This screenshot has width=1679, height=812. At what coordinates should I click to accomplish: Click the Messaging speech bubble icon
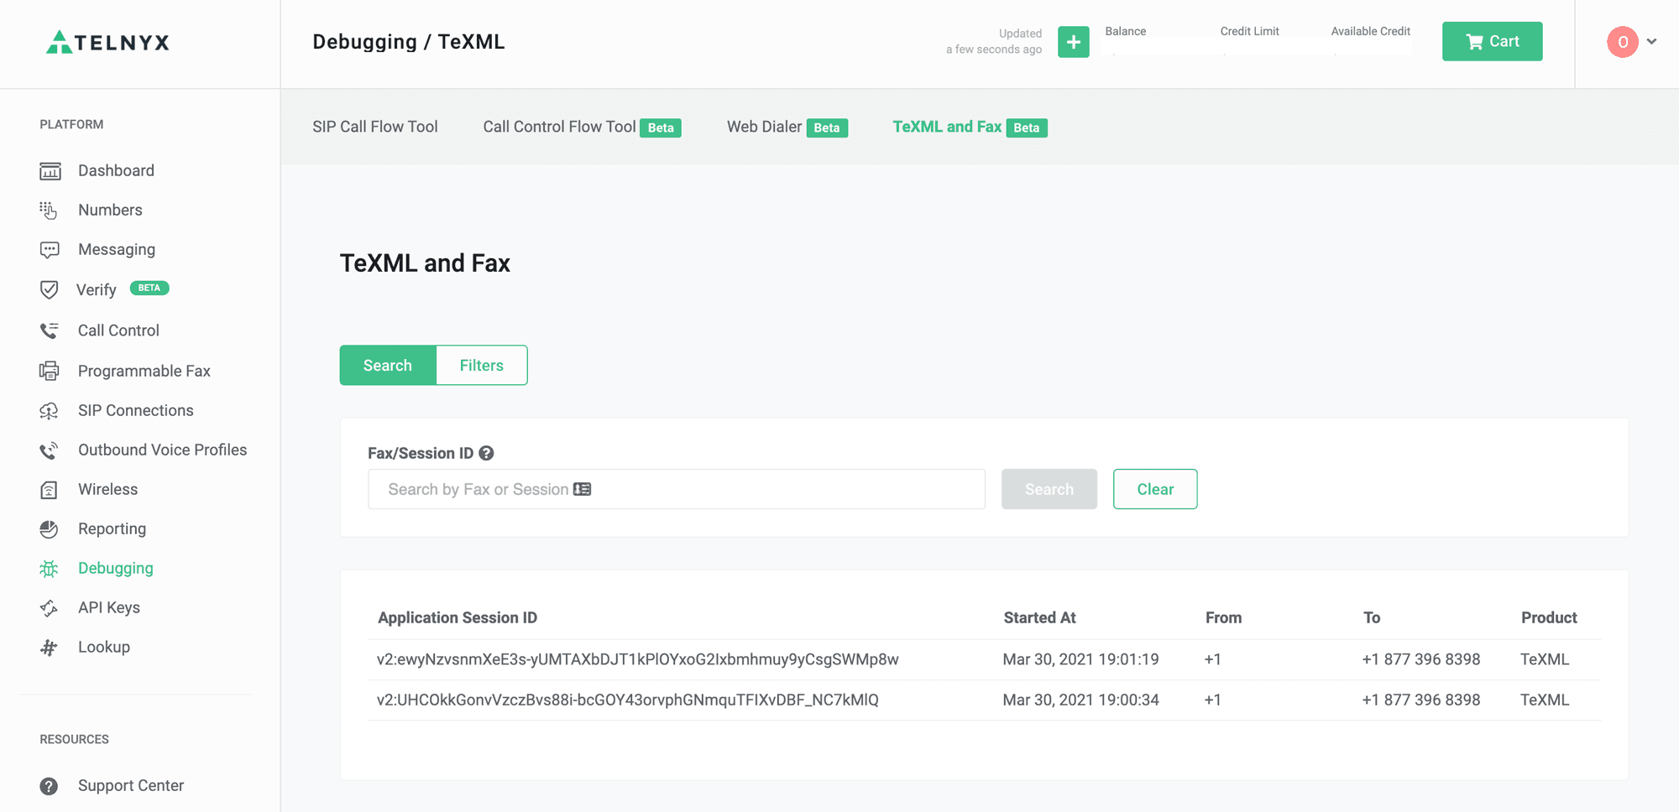point(50,250)
